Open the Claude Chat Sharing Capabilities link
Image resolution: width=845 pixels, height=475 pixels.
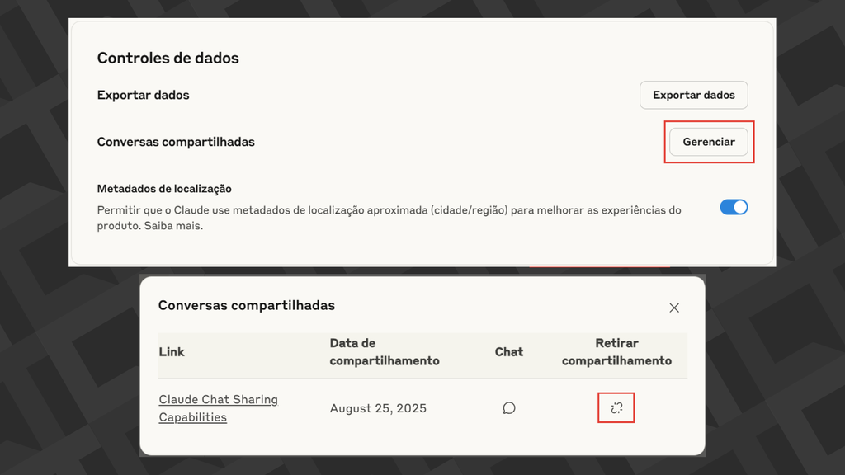pos(218,407)
